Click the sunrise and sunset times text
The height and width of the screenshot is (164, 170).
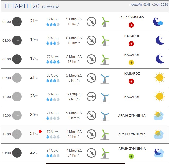point(149,4)
